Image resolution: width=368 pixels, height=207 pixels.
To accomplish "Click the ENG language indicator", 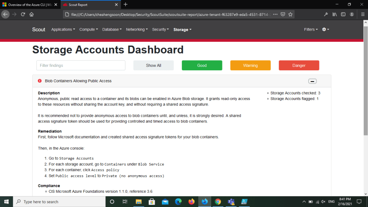I will [331, 202].
